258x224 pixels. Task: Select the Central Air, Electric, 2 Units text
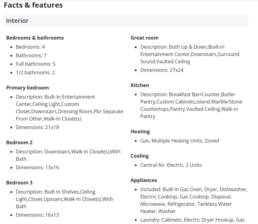tap(171, 165)
